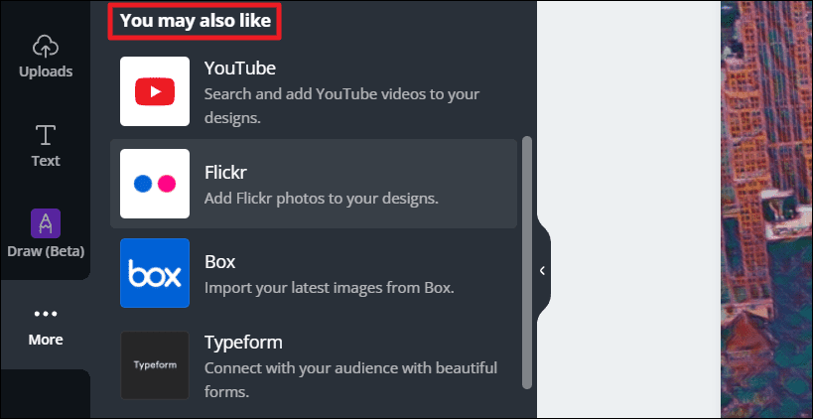Select the YouTube app title
The height and width of the screenshot is (419, 813).
click(x=239, y=68)
